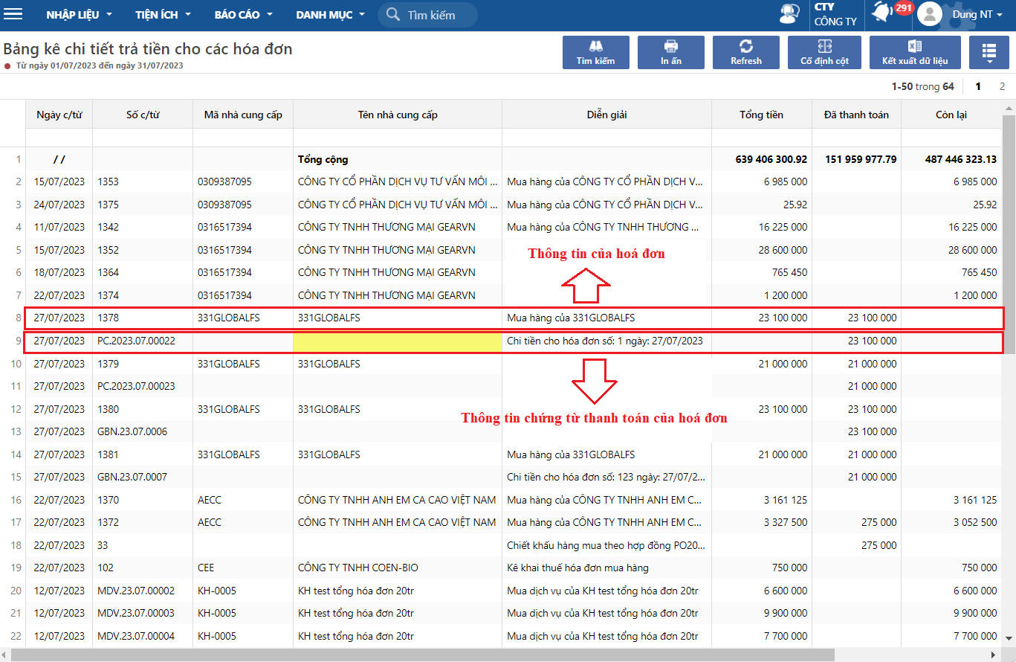Export data with Kết xuất dữ liệu

(914, 52)
